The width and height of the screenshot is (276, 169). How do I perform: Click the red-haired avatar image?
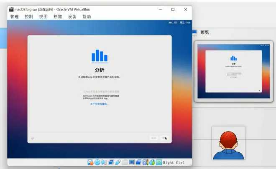click(x=228, y=143)
